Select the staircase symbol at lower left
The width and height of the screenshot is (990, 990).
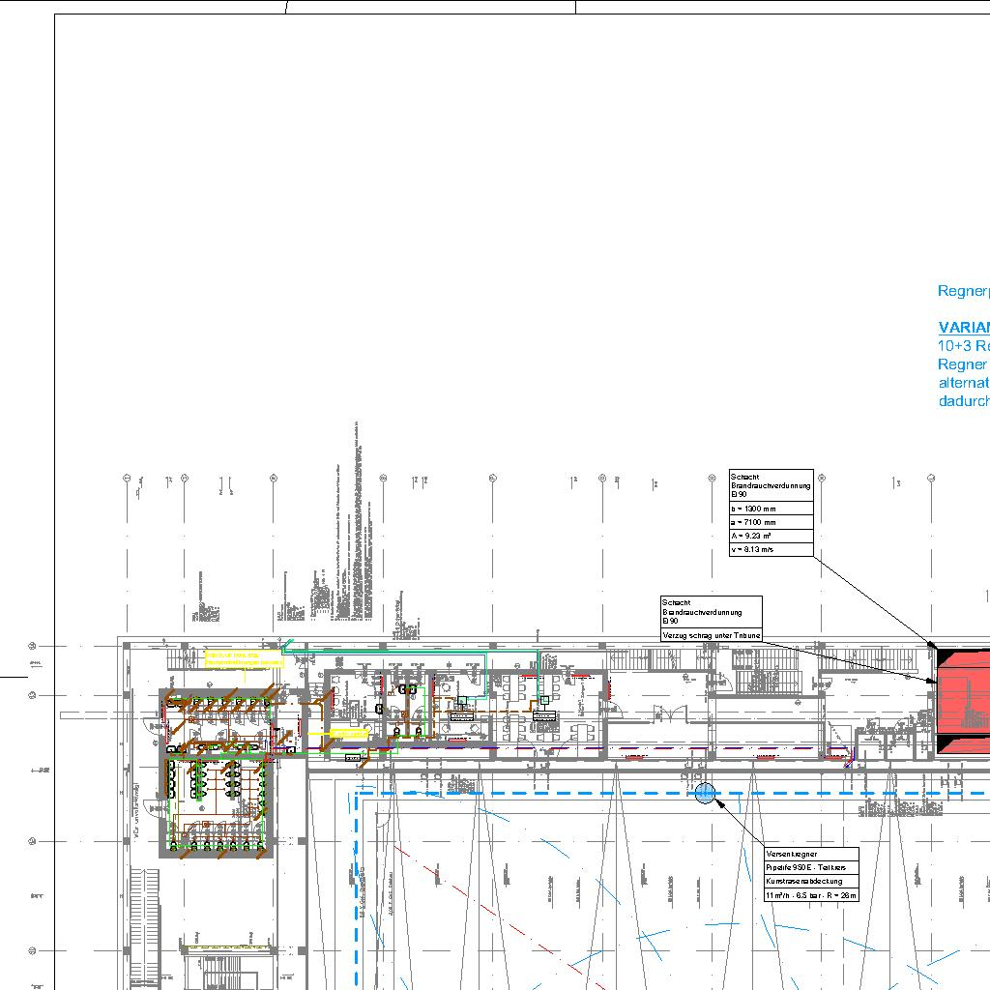(x=144, y=926)
